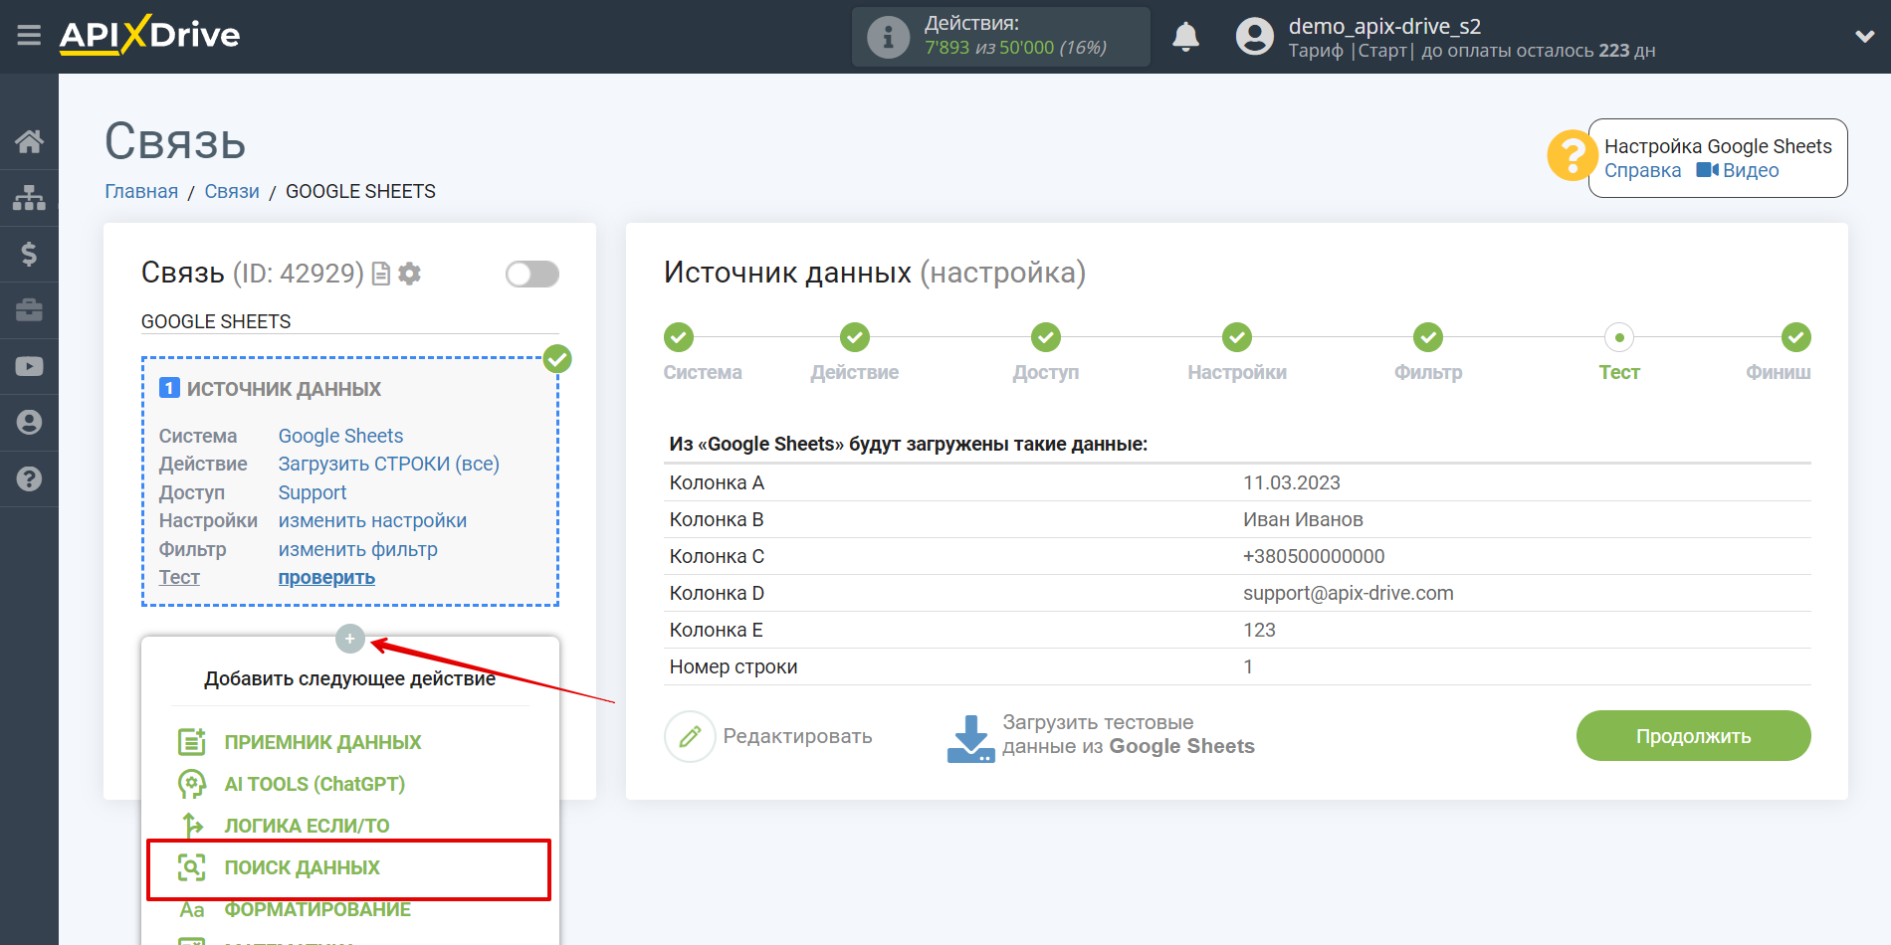Open connection settings gear icon
1891x945 pixels.
point(409,274)
